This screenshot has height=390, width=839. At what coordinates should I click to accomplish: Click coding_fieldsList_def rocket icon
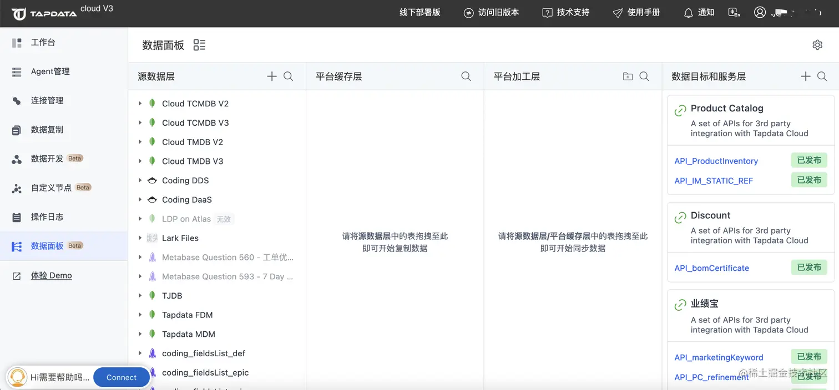152,353
